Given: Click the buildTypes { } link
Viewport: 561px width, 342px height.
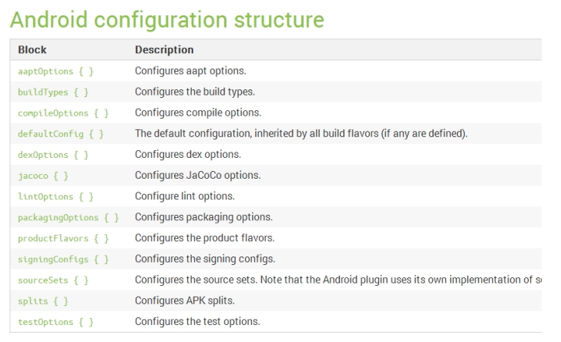Looking at the screenshot, I should click(x=52, y=92).
